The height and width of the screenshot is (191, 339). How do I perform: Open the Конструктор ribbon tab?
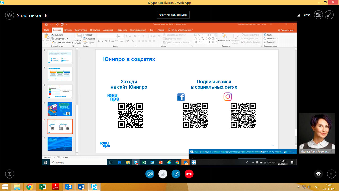(x=81, y=30)
